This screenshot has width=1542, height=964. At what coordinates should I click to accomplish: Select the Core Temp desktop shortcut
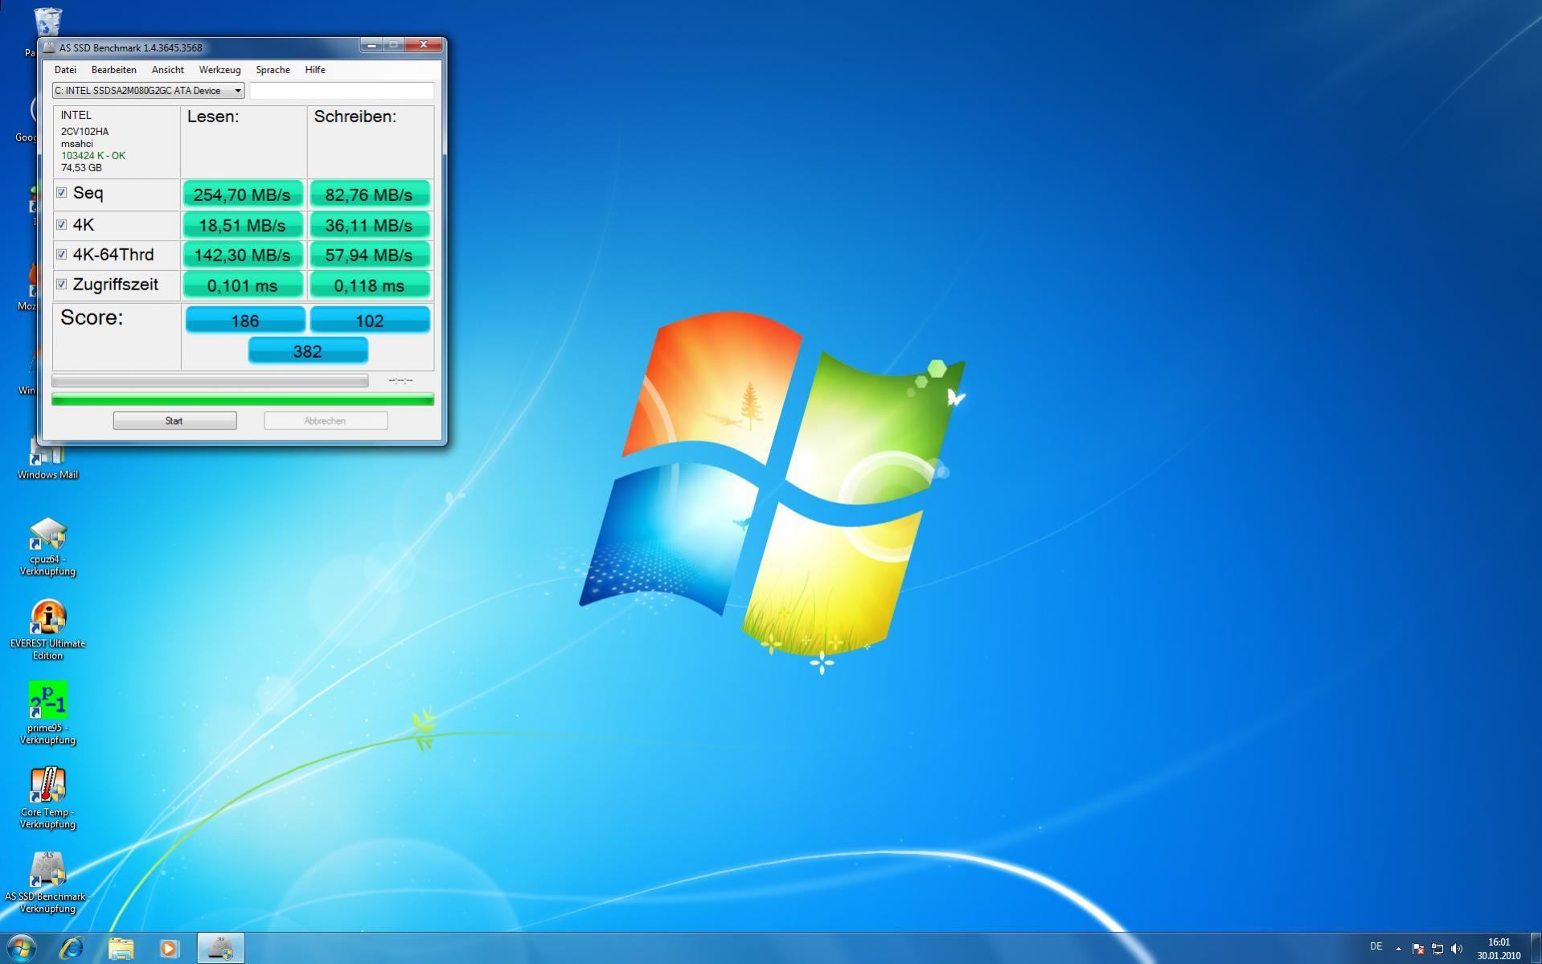[x=47, y=798]
